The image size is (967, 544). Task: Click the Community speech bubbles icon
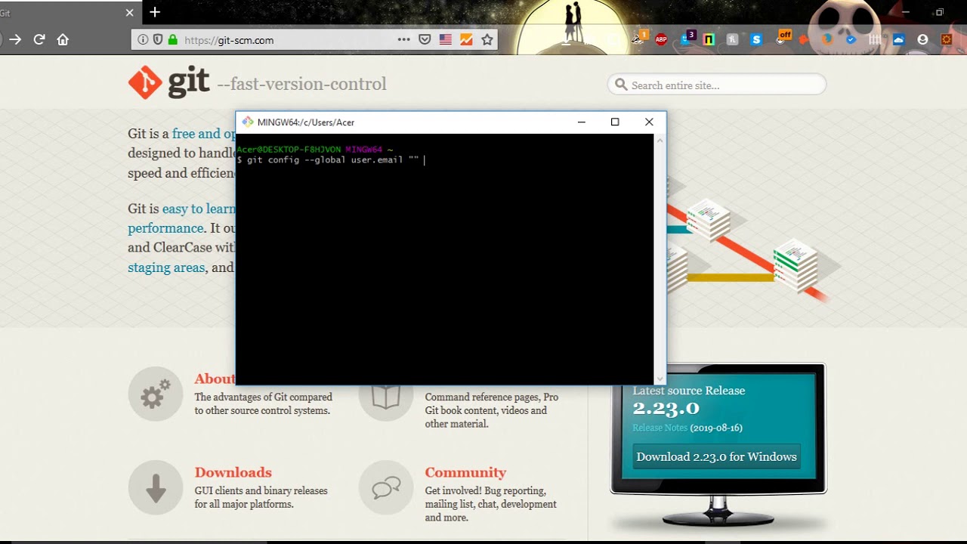coord(386,487)
